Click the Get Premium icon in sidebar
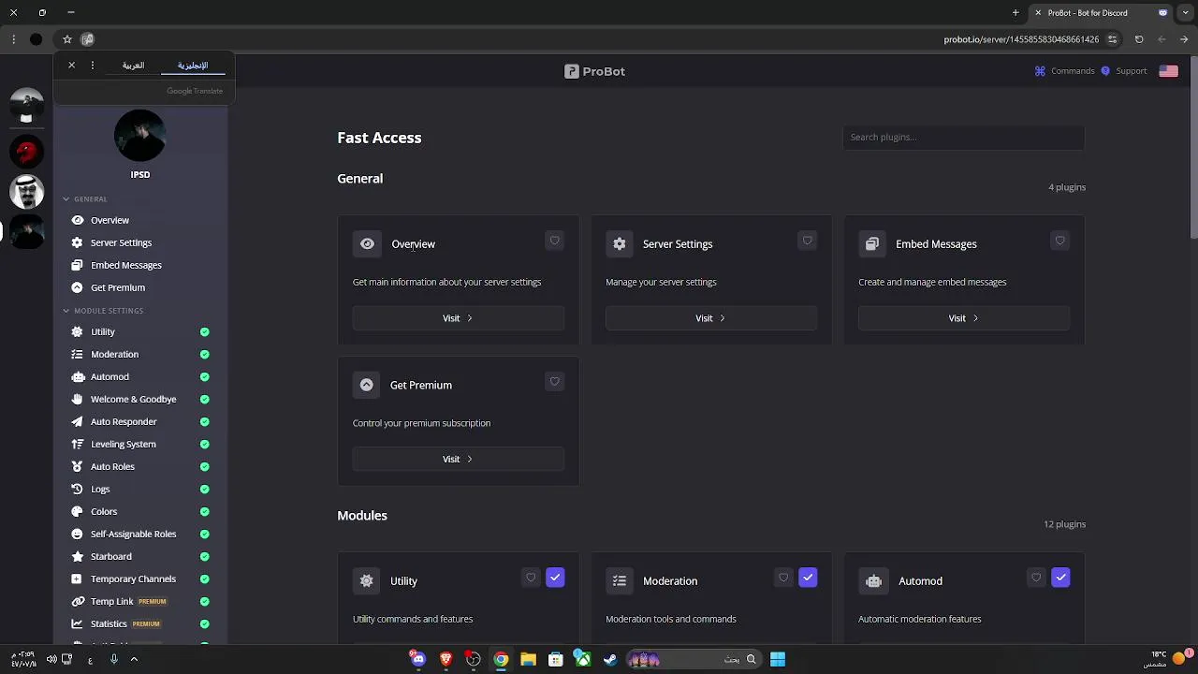 [x=78, y=287]
